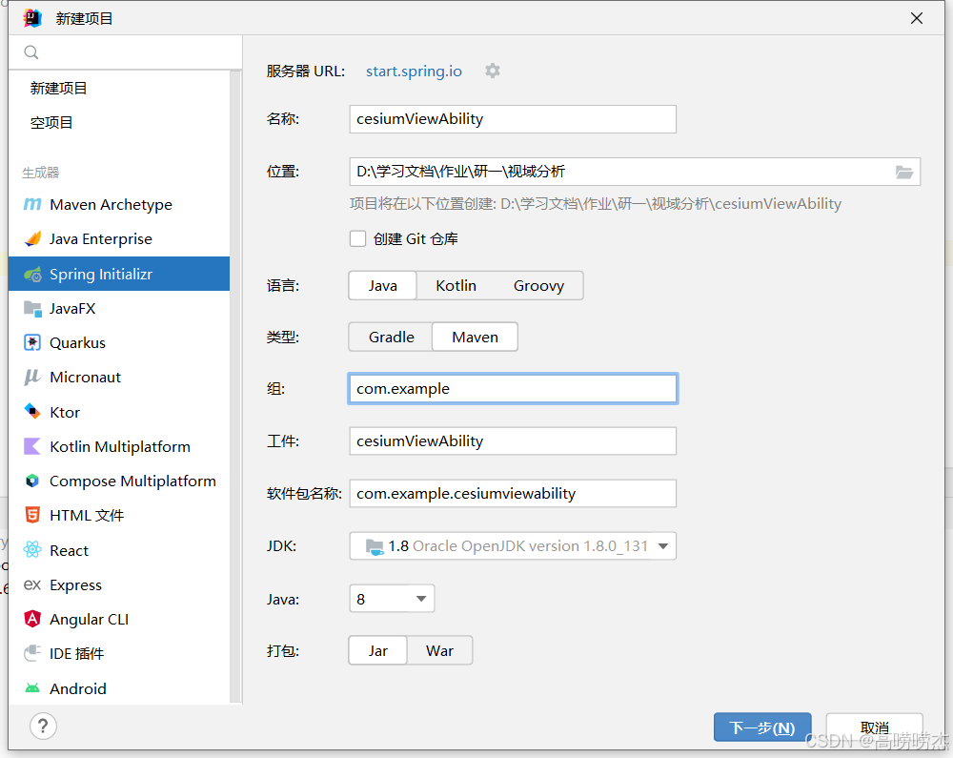Viewport: 953px width, 758px height.
Task: Select the Ktor generator label
Action: 65,412
